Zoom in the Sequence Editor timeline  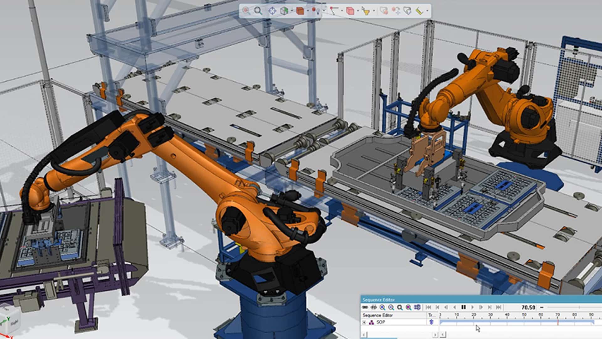tap(382, 307)
